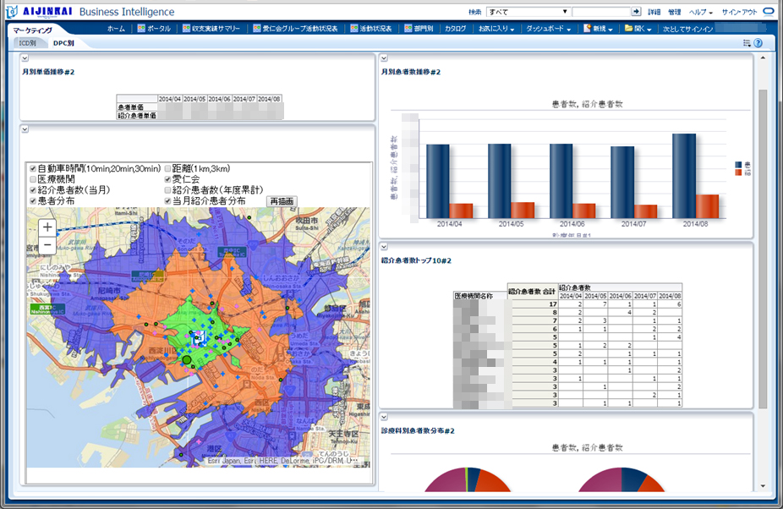
Task: Open the ポータル dashboard shortcut
Action: (x=153, y=29)
